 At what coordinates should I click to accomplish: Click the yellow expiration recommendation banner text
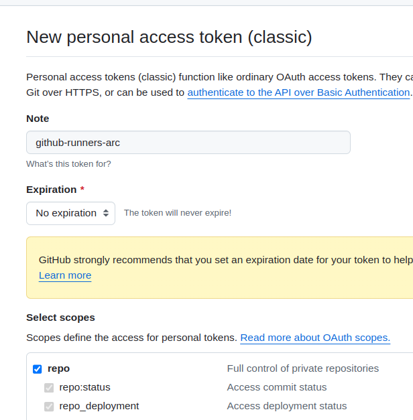pyautogui.click(x=226, y=260)
